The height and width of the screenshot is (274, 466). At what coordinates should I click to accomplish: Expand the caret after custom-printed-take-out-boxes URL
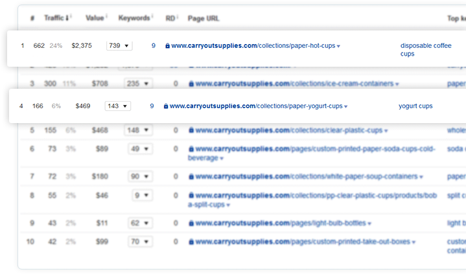[x=414, y=242]
